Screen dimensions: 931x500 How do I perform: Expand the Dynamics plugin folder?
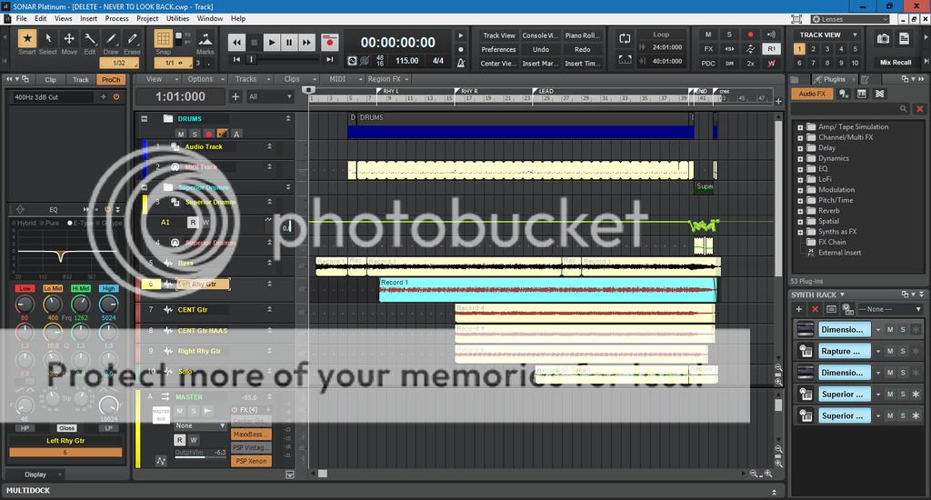point(800,158)
